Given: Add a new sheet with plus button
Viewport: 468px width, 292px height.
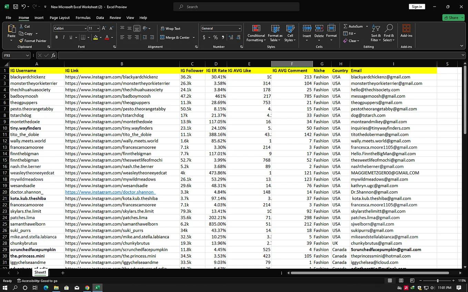Looking at the screenshot, I should click(x=63, y=273).
